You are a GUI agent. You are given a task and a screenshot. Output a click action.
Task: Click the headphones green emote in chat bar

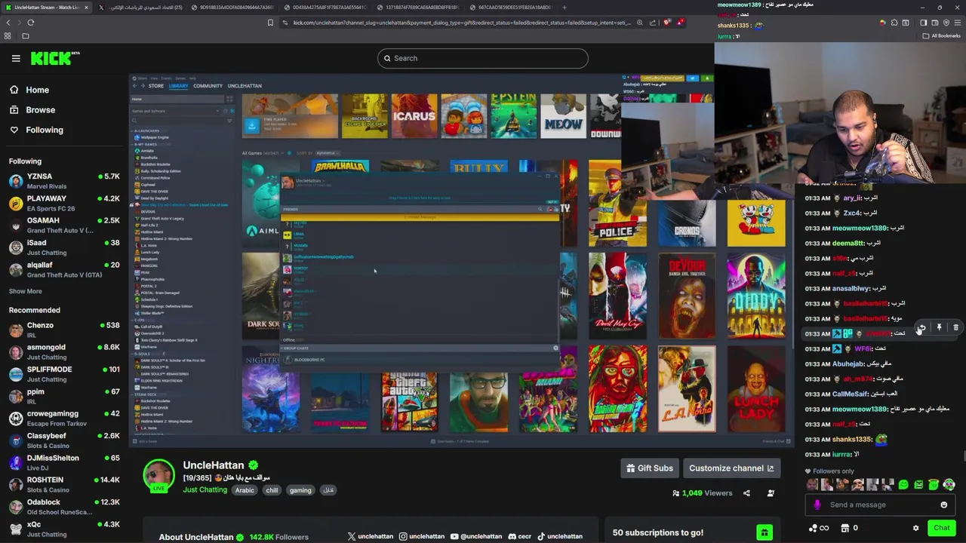click(x=949, y=485)
